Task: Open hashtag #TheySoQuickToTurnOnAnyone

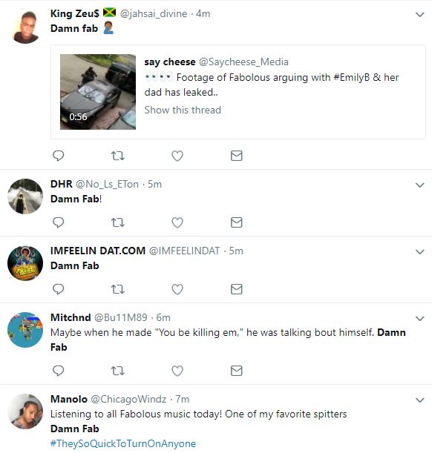Action: 123,443
